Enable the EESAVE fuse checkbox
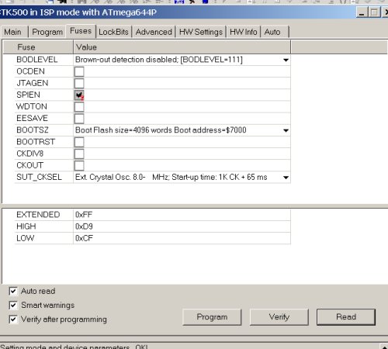 click(79, 119)
